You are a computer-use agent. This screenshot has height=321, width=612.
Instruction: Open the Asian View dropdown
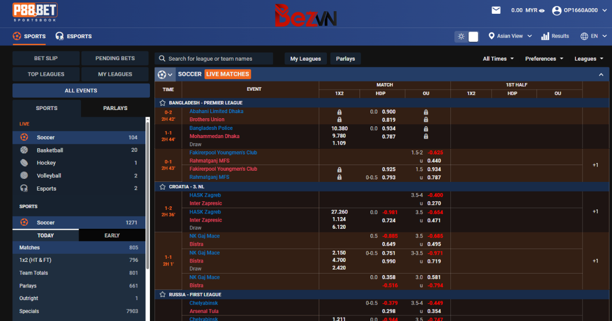(510, 36)
